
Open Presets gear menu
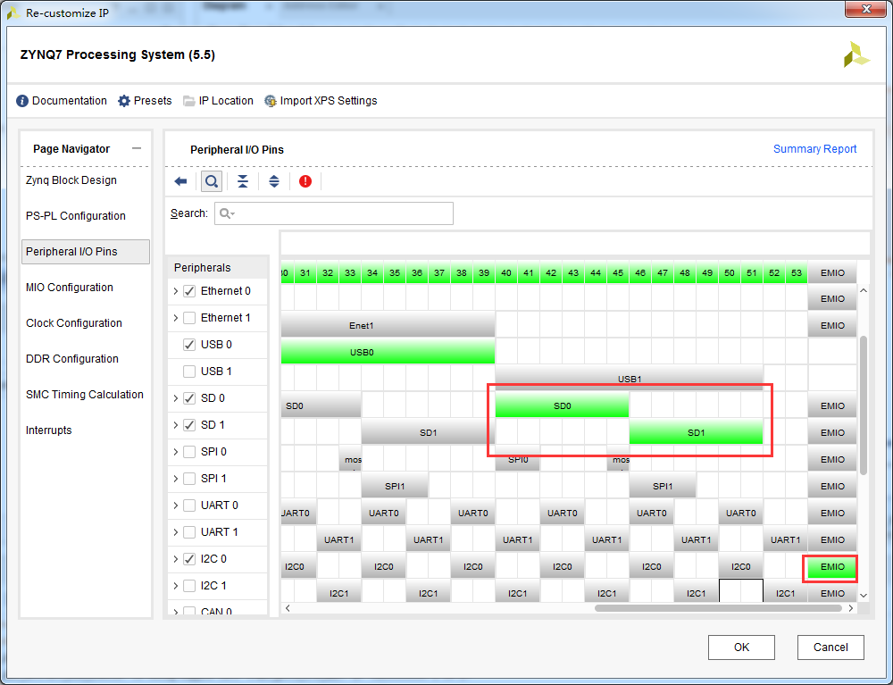coord(124,101)
